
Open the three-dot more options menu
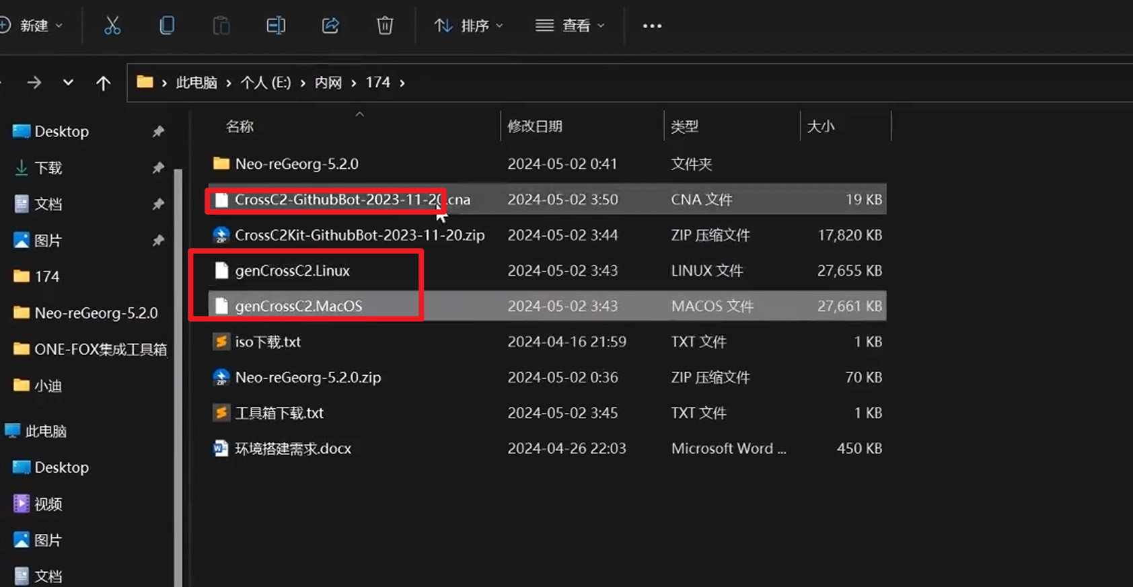pyautogui.click(x=652, y=26)
